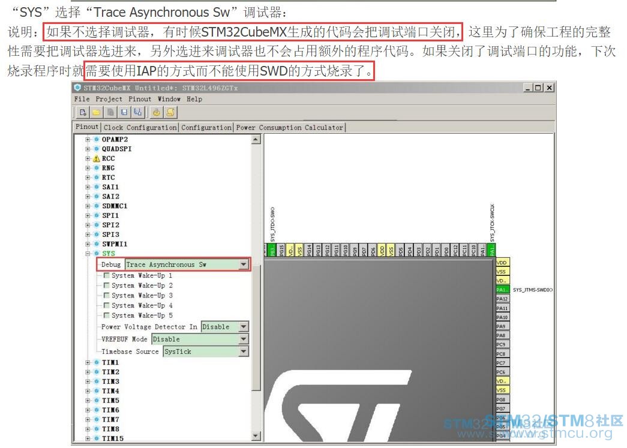Viewport: 627px width, 448px height.
Task: Open the Help menu
Action: [x=194, y=99]
